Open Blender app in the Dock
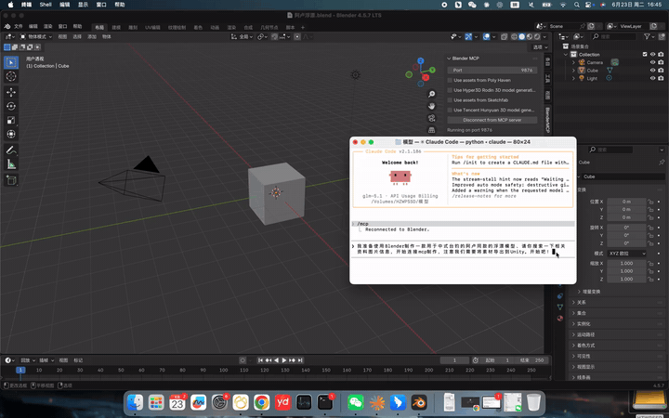This screenshot has height=418, width=669. 418,402
